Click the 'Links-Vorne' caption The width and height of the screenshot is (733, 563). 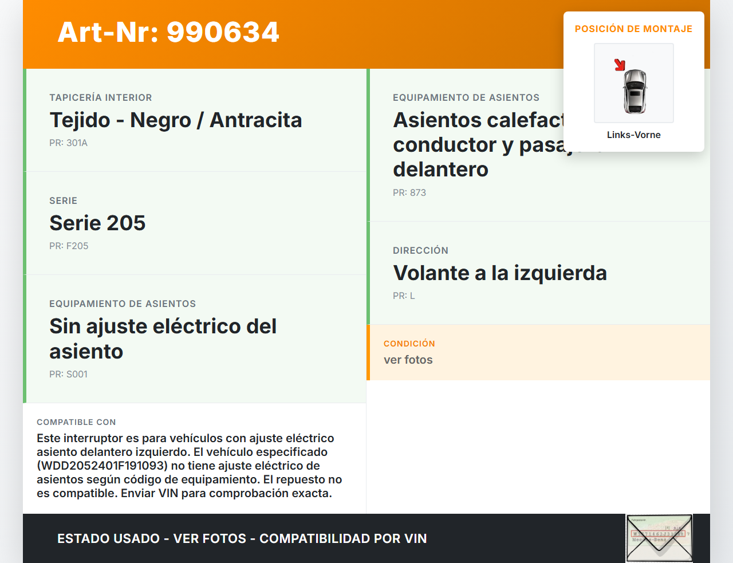[634, 135]
